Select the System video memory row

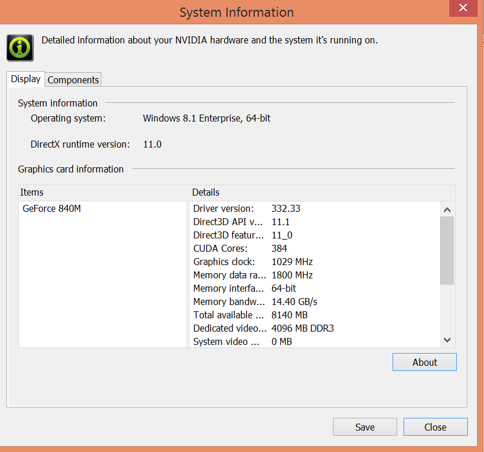click(x=315, y=341)
